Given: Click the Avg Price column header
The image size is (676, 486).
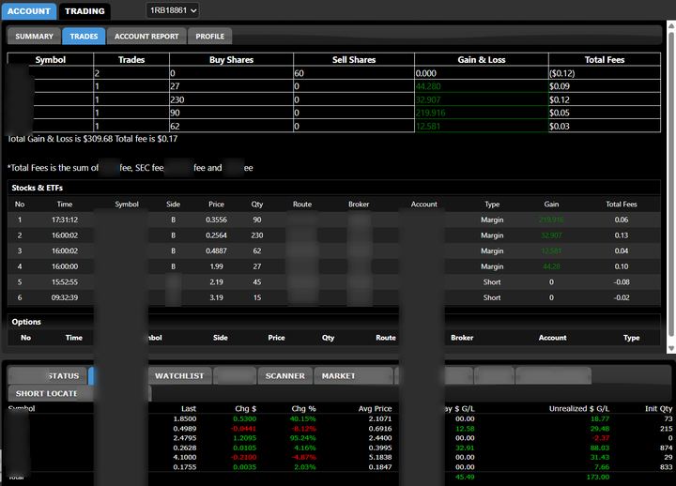Looking at the screenshot, I should click(375, 408).
